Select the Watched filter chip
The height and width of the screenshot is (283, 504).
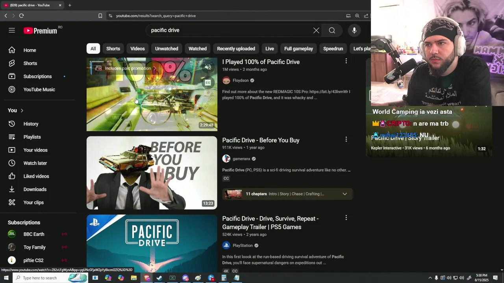pyautogui.click(x=198, y=49)
